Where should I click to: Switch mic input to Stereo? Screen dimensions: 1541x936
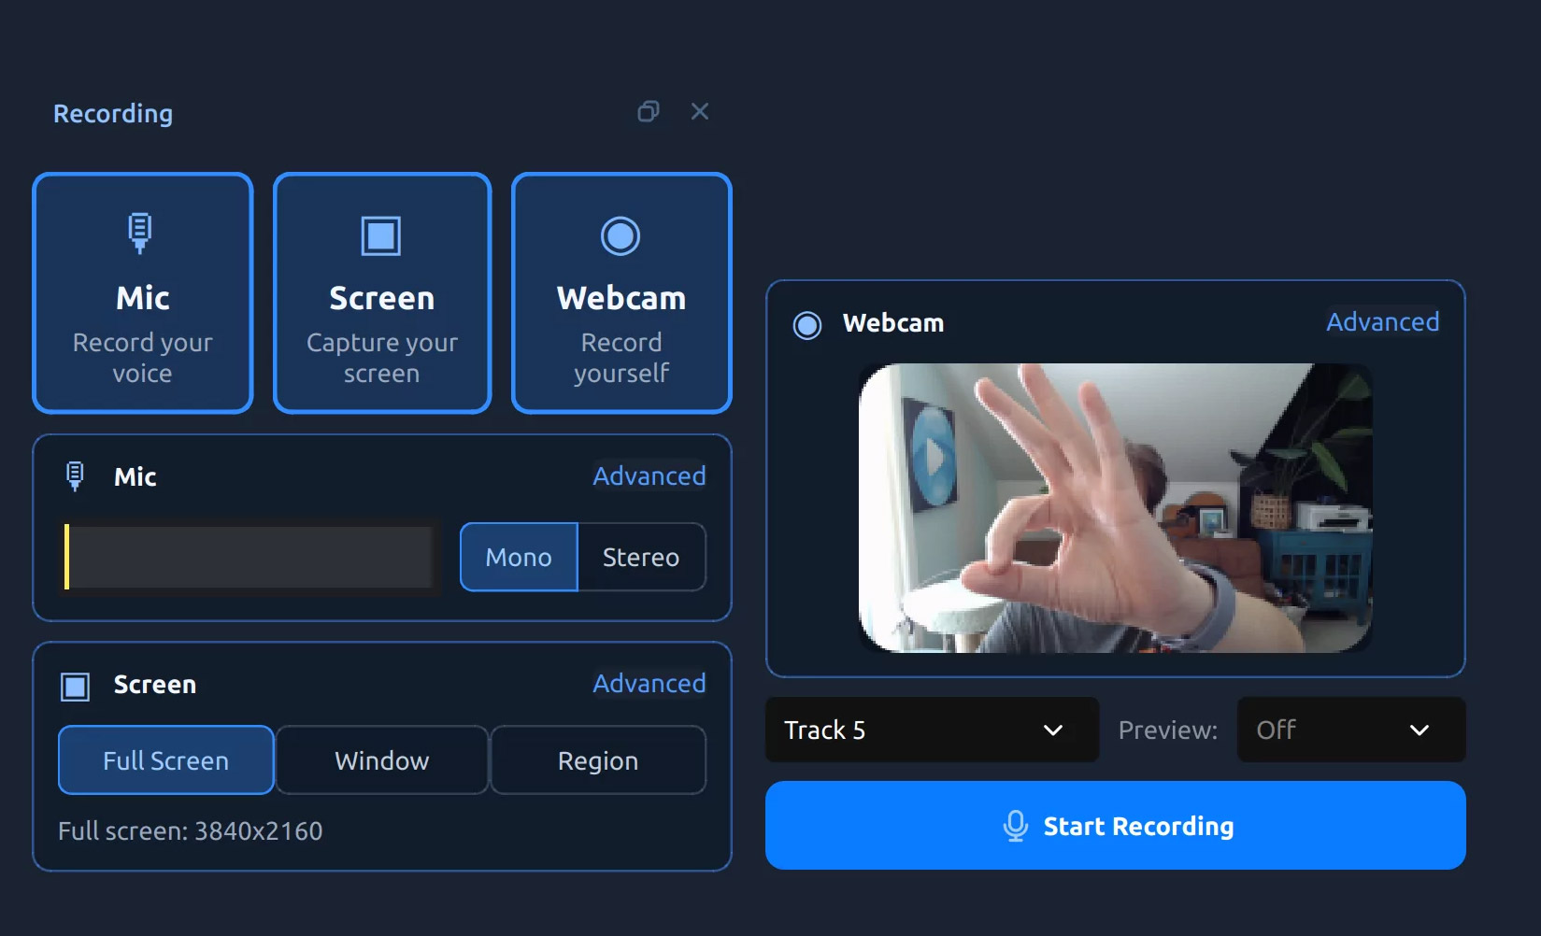(x=642, y=557)
